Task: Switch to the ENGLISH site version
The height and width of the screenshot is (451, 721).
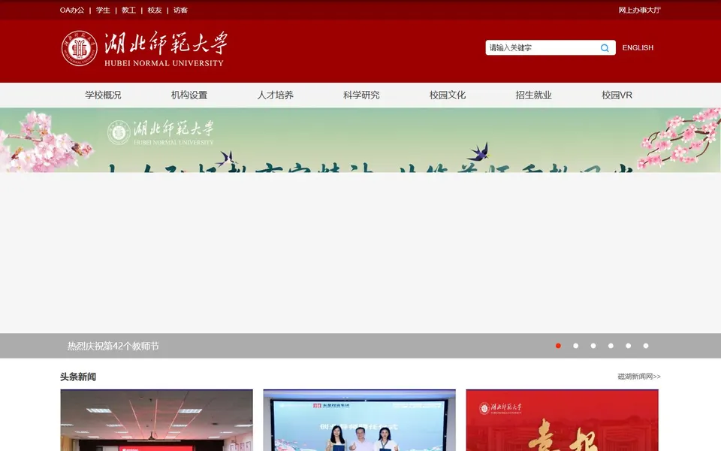Action: click(638, 48)
